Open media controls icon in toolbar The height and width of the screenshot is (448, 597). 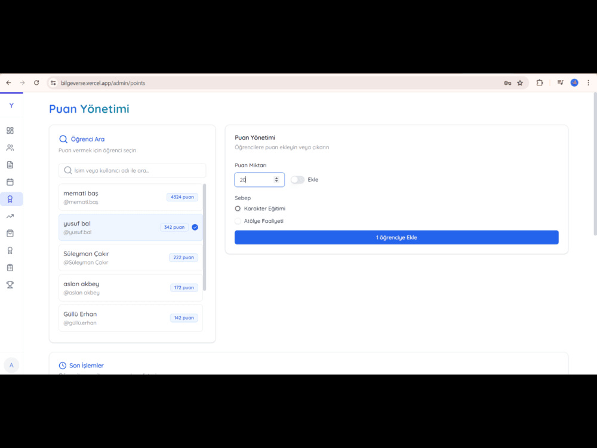pyautogui.click(x=560, y=82)
